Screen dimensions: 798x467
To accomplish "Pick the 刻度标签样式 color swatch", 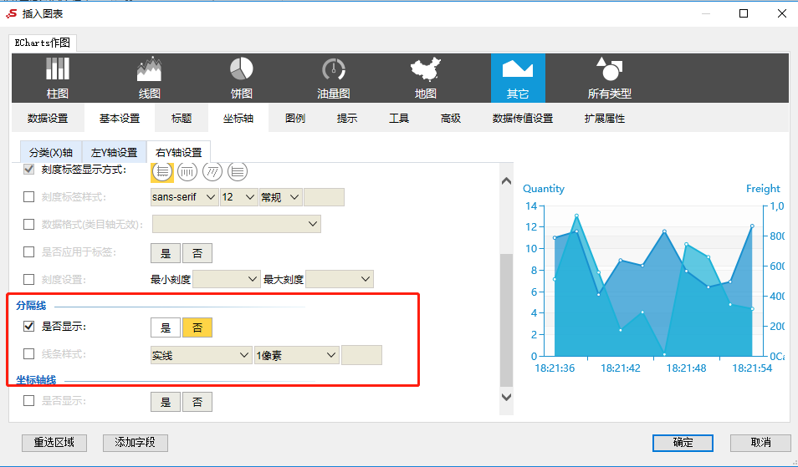I will click(x=325, y=197).
